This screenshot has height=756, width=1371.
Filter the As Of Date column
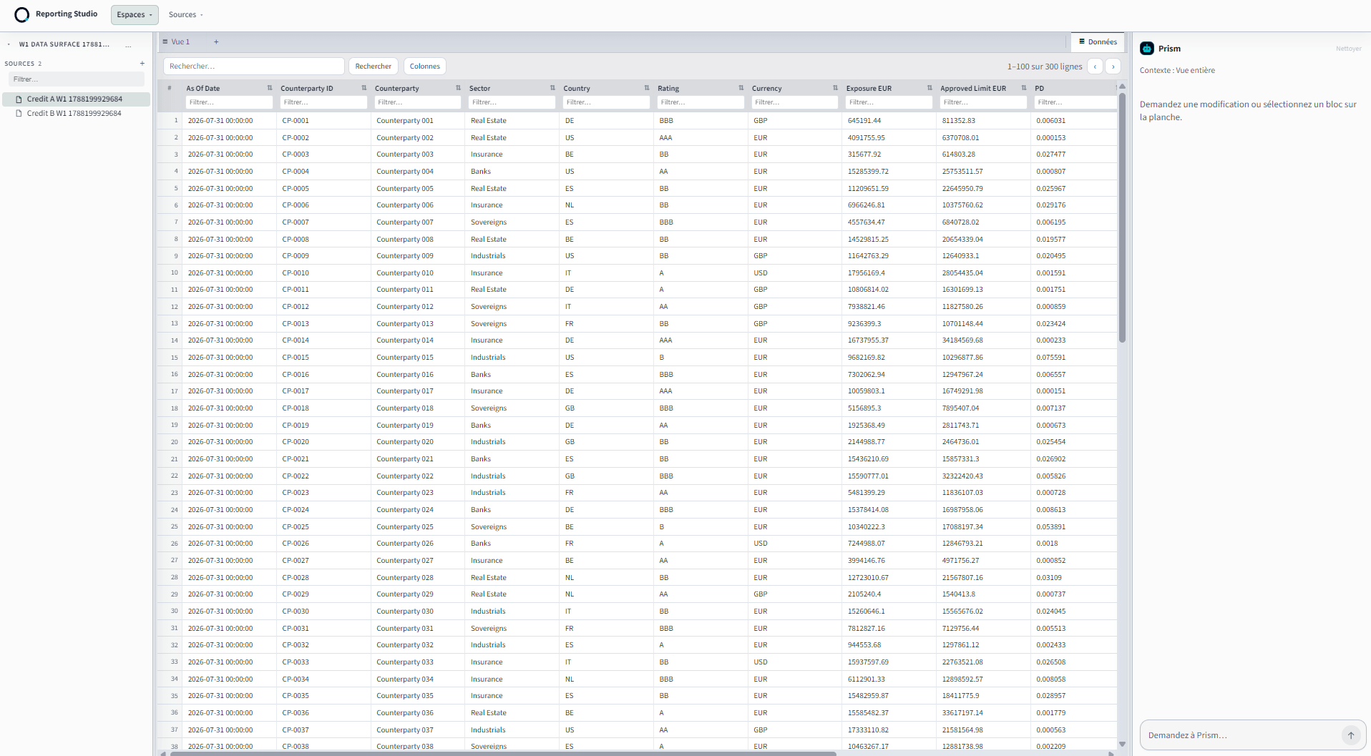point(229,102)
